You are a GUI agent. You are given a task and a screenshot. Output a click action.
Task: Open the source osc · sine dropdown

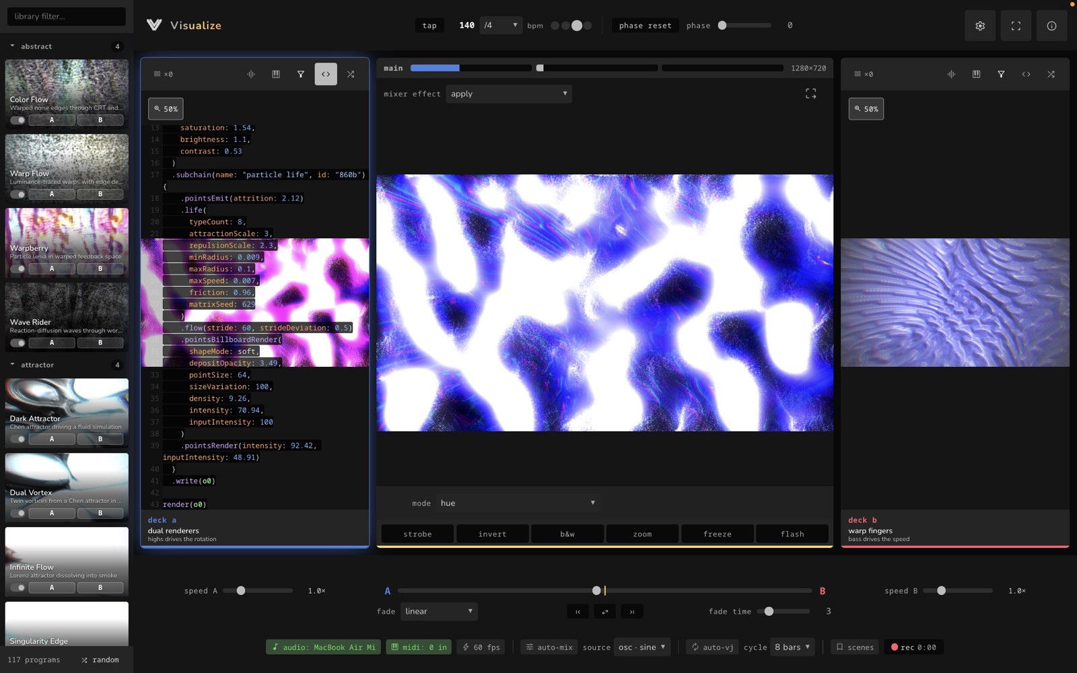(x=642, y=647)
